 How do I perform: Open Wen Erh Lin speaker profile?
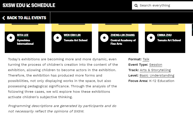pos(72,35)
